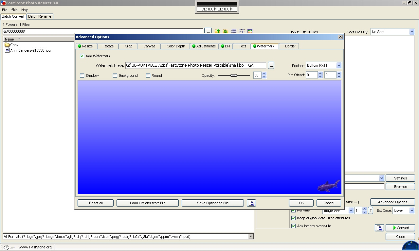Click the refresh folder icon

click(226, 32)
